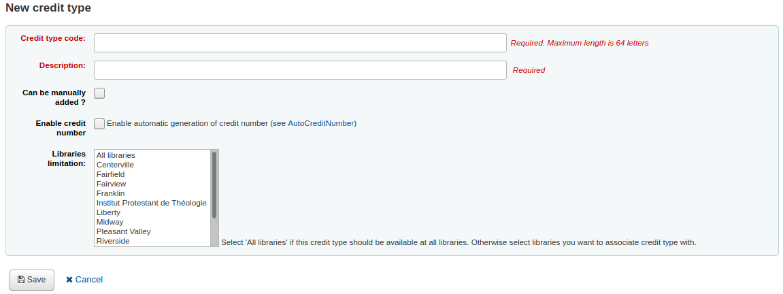Choose Fairfield from the libraries list
The height and width of the screenshot is (294, 783).
[110, 174]
